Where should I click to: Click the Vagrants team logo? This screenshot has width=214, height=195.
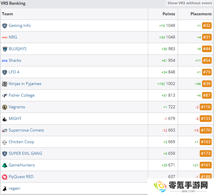tap(5, 107)
